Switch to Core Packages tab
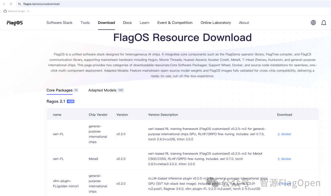This screenshot has width=331, height=196. pos(59,90)
